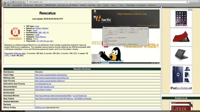This screenshot has width=200, height=112.
Task: Open Popularity (hits per day) link
Action: coord(15,54)
